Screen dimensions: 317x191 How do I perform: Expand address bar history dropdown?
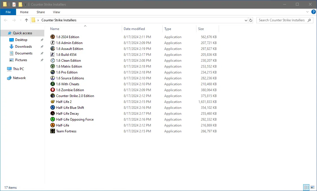point(246,20)
